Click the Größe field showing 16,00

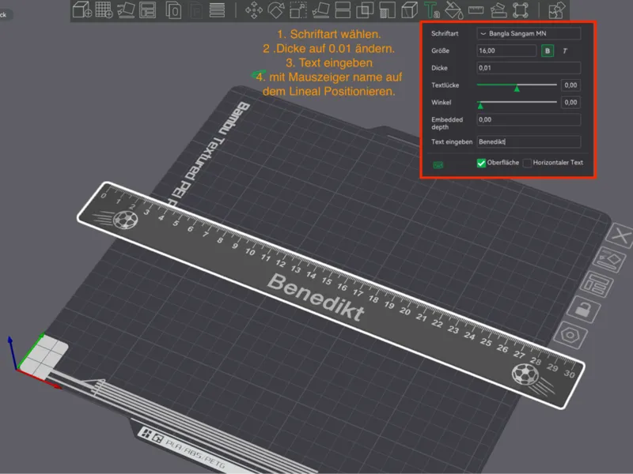[506, 51]
